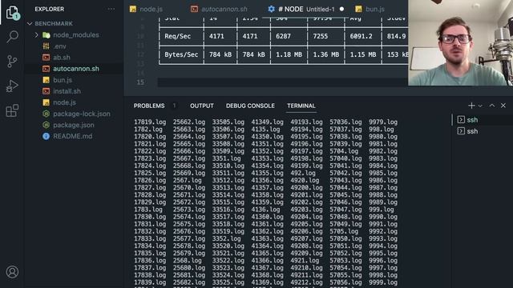Close the terminal panel

503,106
